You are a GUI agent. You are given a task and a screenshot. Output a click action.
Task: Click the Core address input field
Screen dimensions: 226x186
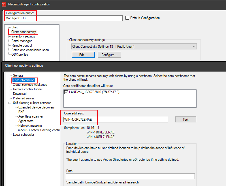pyautogui.click(x=116, y=120)
